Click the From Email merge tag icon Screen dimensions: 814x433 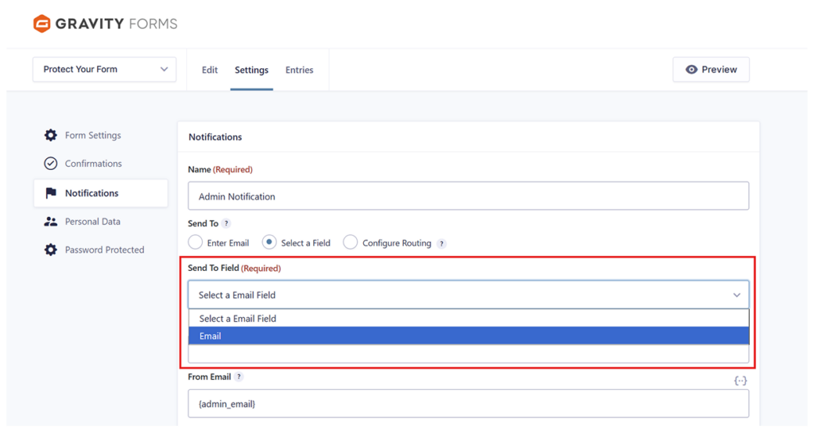click(740, 381)
